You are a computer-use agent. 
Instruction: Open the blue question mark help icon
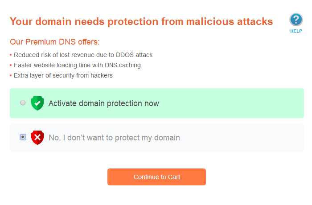click(296, 20)
